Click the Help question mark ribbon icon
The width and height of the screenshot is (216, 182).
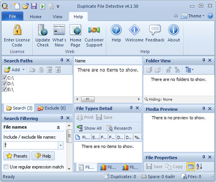pos(116,30)
